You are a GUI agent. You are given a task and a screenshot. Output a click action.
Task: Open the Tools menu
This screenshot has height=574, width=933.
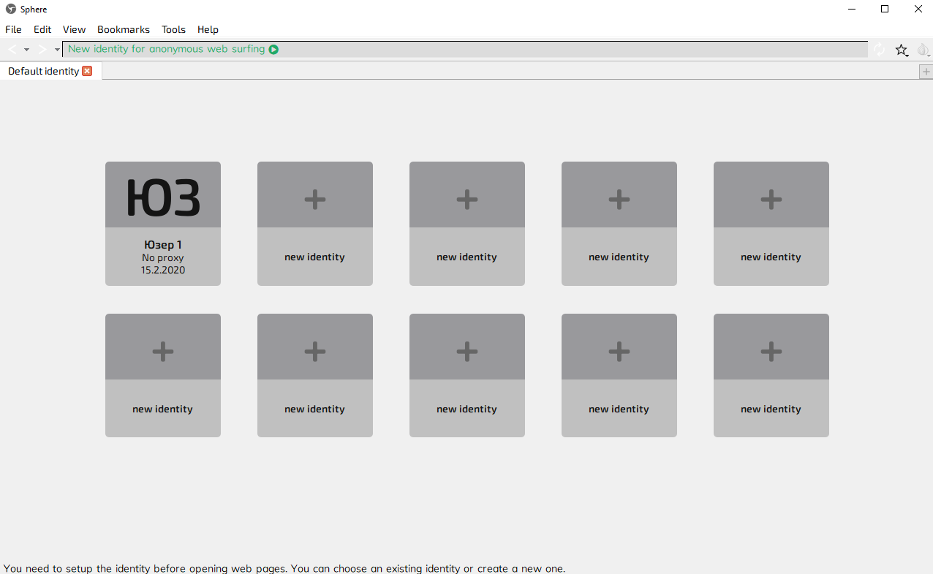coord(173,29)
